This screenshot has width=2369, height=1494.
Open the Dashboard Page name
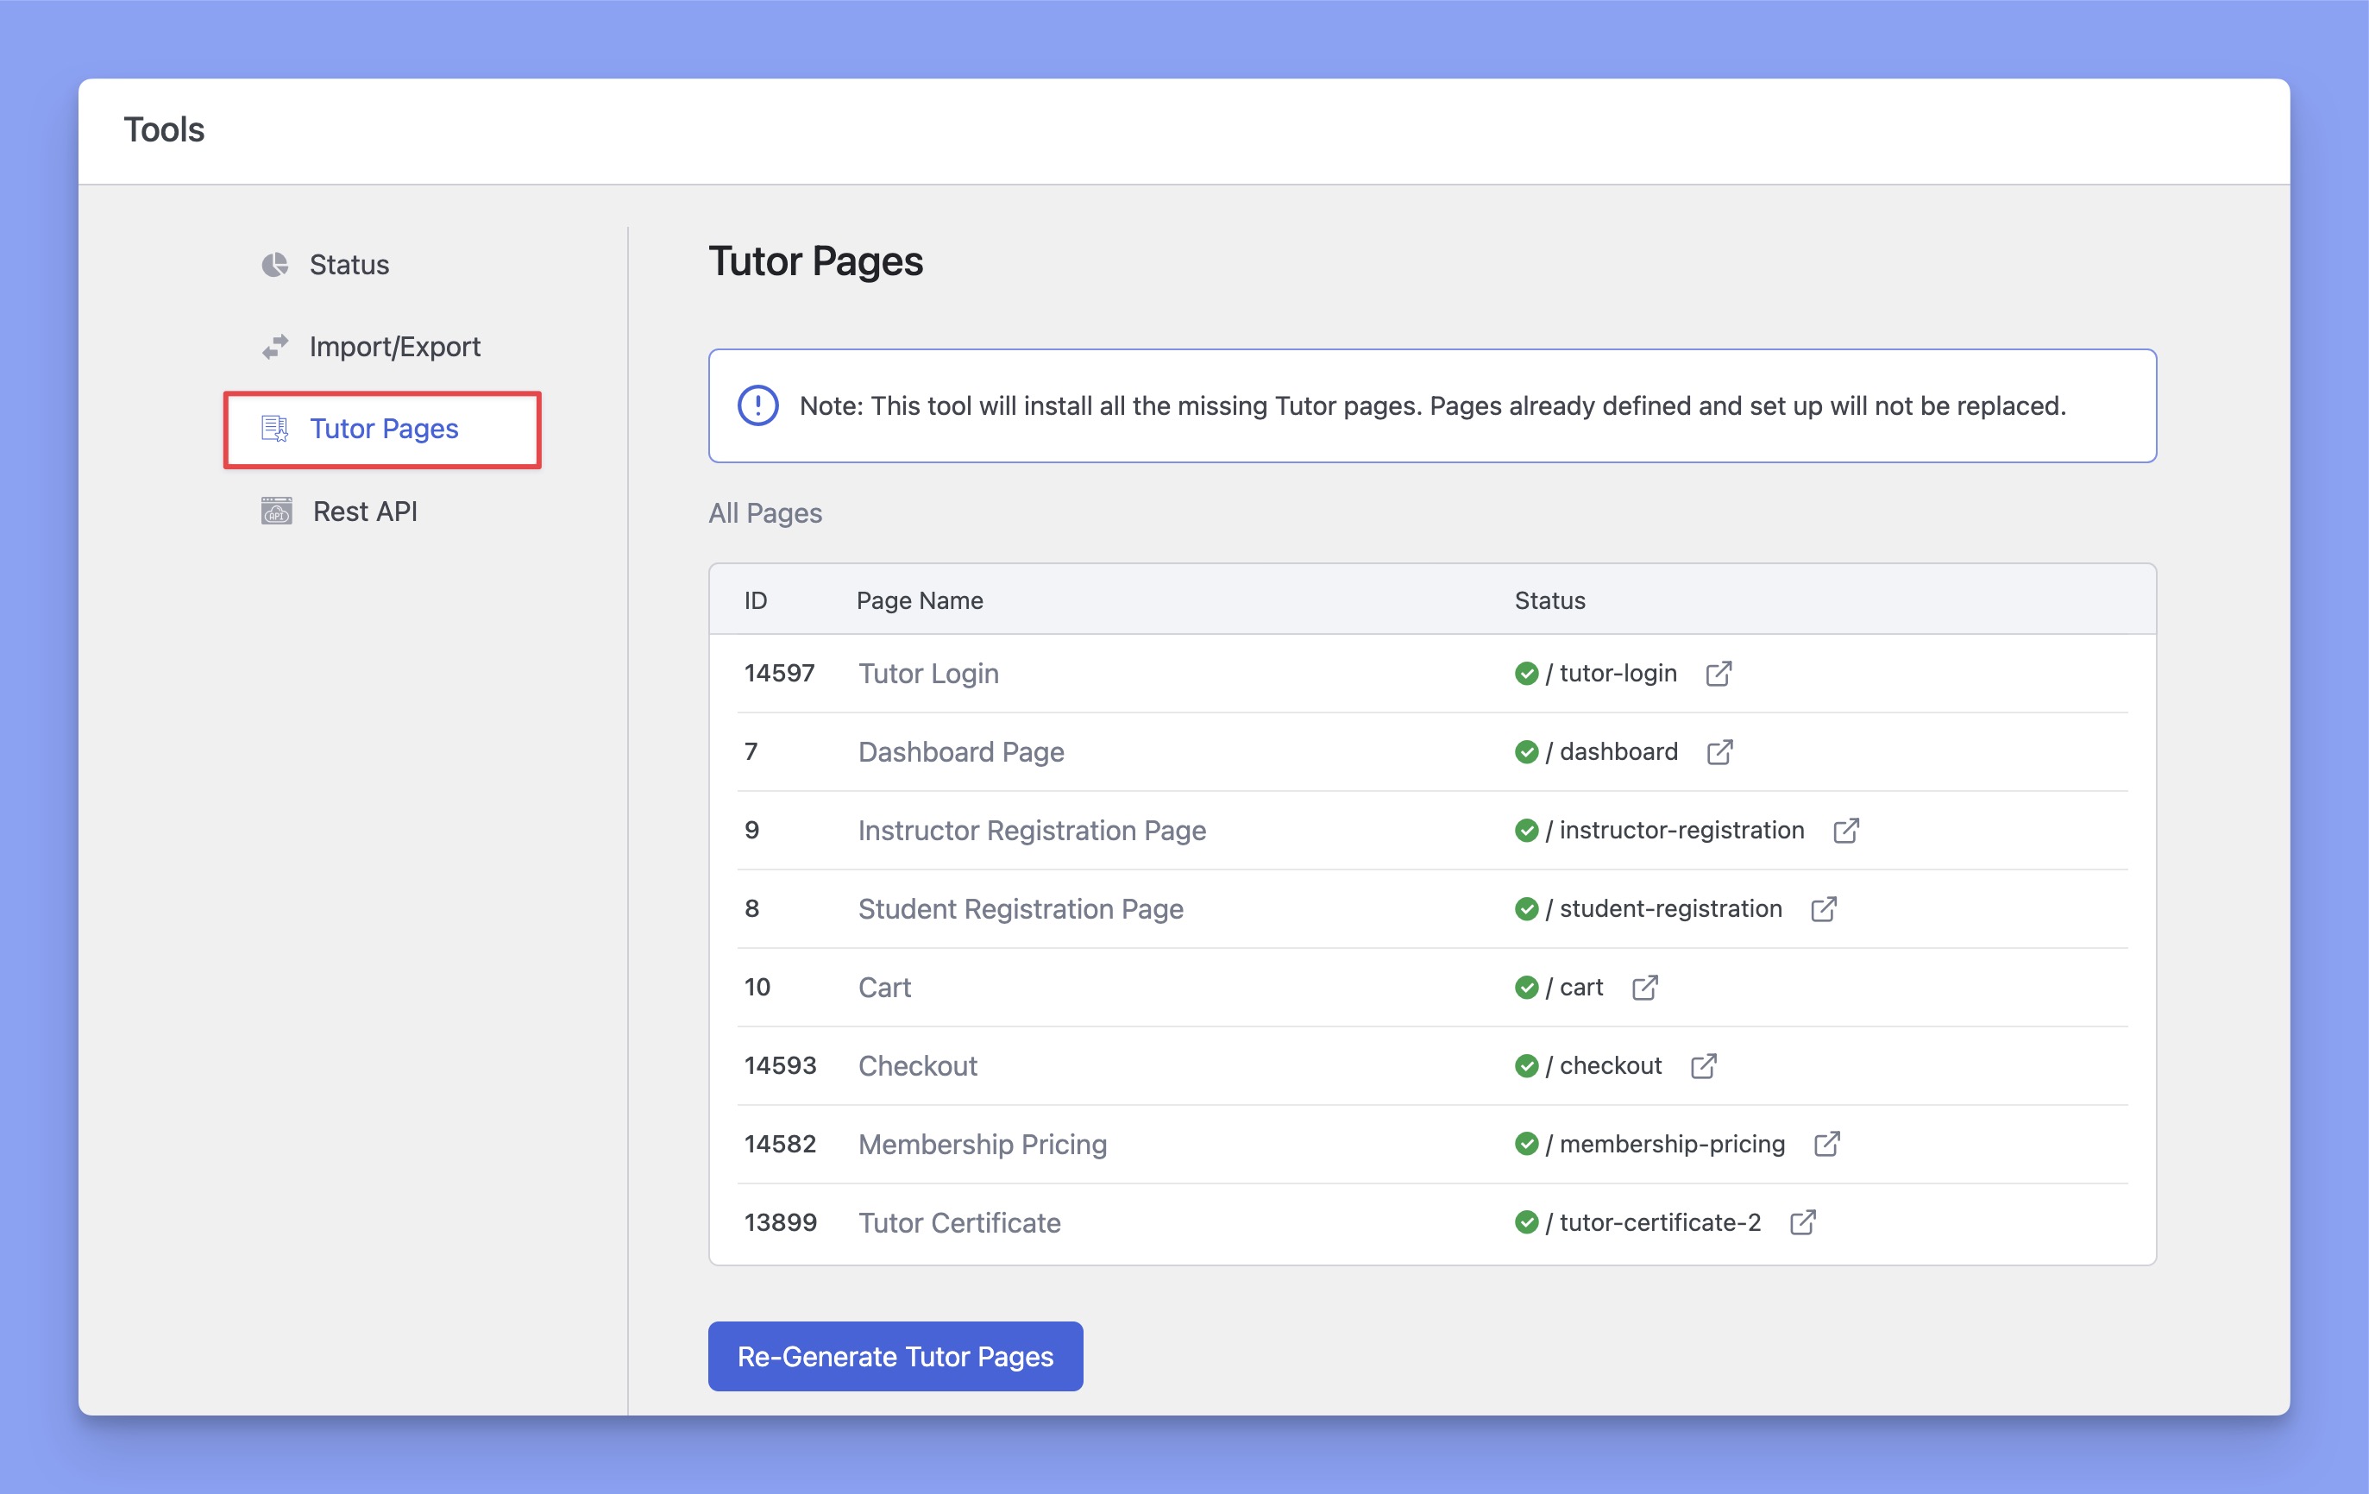961,752
